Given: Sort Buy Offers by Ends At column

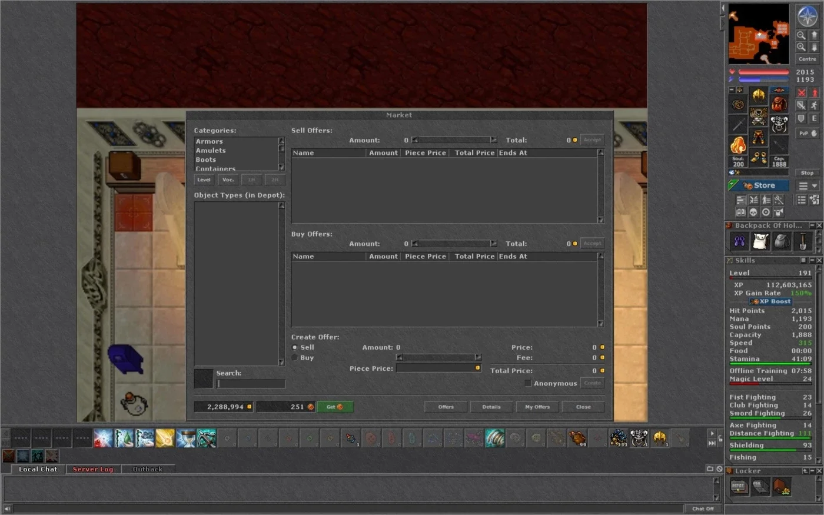Looking at the screenshot, I should tap(546, 257).
